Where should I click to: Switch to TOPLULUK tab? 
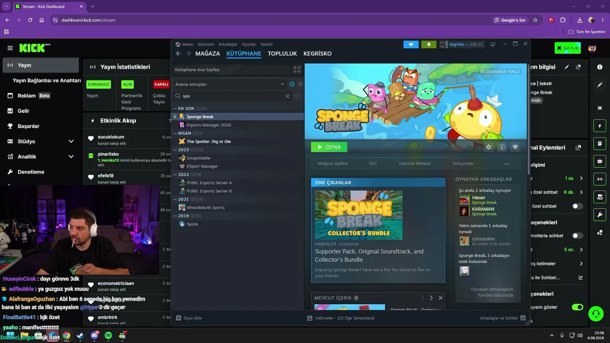point(282,53)
